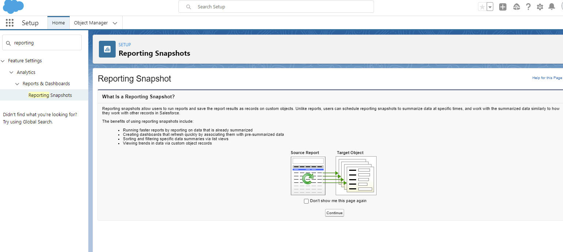
Task: Open the help question mark icon
Action: pos(528,7)
